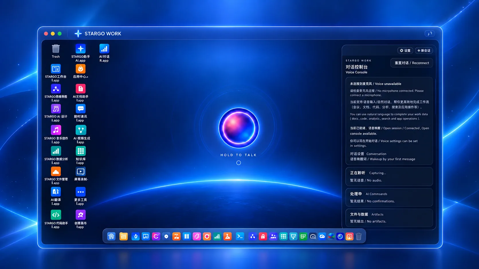Open the yellow folder icon in the dock

pos(123,236)
